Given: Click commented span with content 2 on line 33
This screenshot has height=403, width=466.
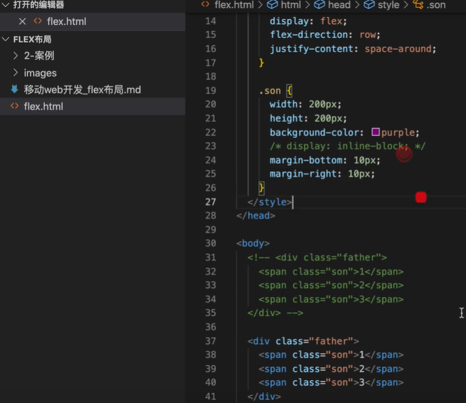Looking at the screenshot, I should click(x=331, y=285).
